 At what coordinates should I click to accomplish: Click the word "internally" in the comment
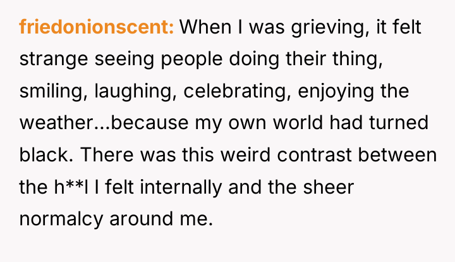click(181, 188)
